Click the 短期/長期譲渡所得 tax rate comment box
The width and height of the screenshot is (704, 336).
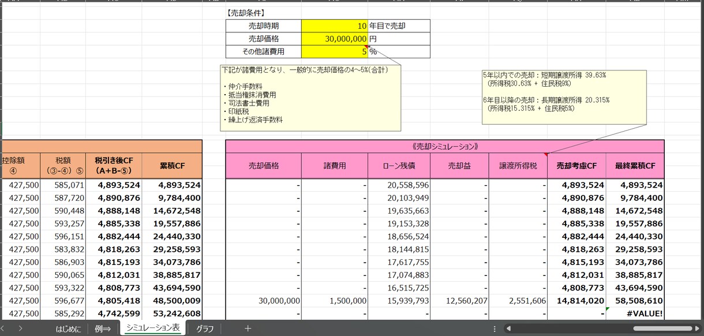coord(564,96)
